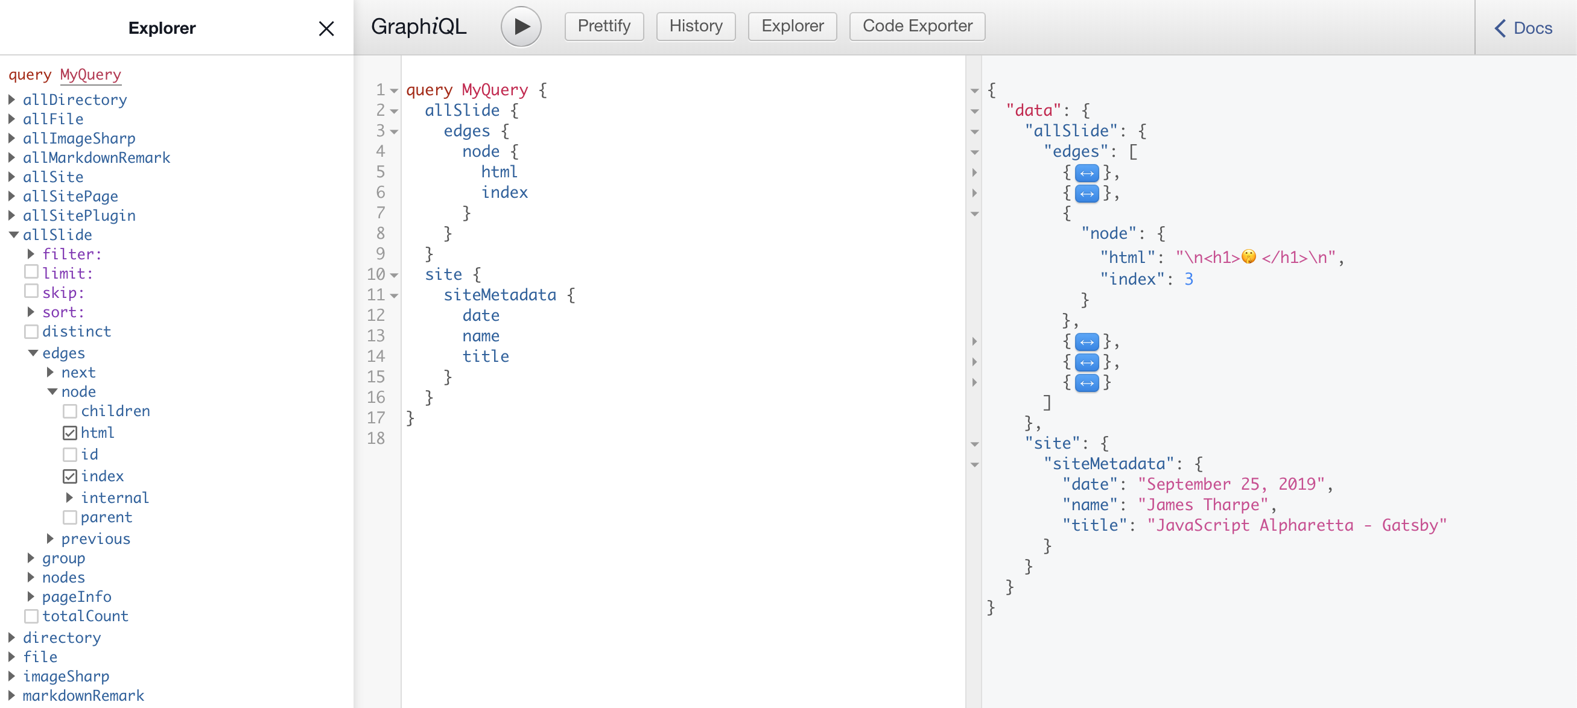Fold the site block at line 10
The width and height of the screenshot is (1577, 708).
pos(395,276)
